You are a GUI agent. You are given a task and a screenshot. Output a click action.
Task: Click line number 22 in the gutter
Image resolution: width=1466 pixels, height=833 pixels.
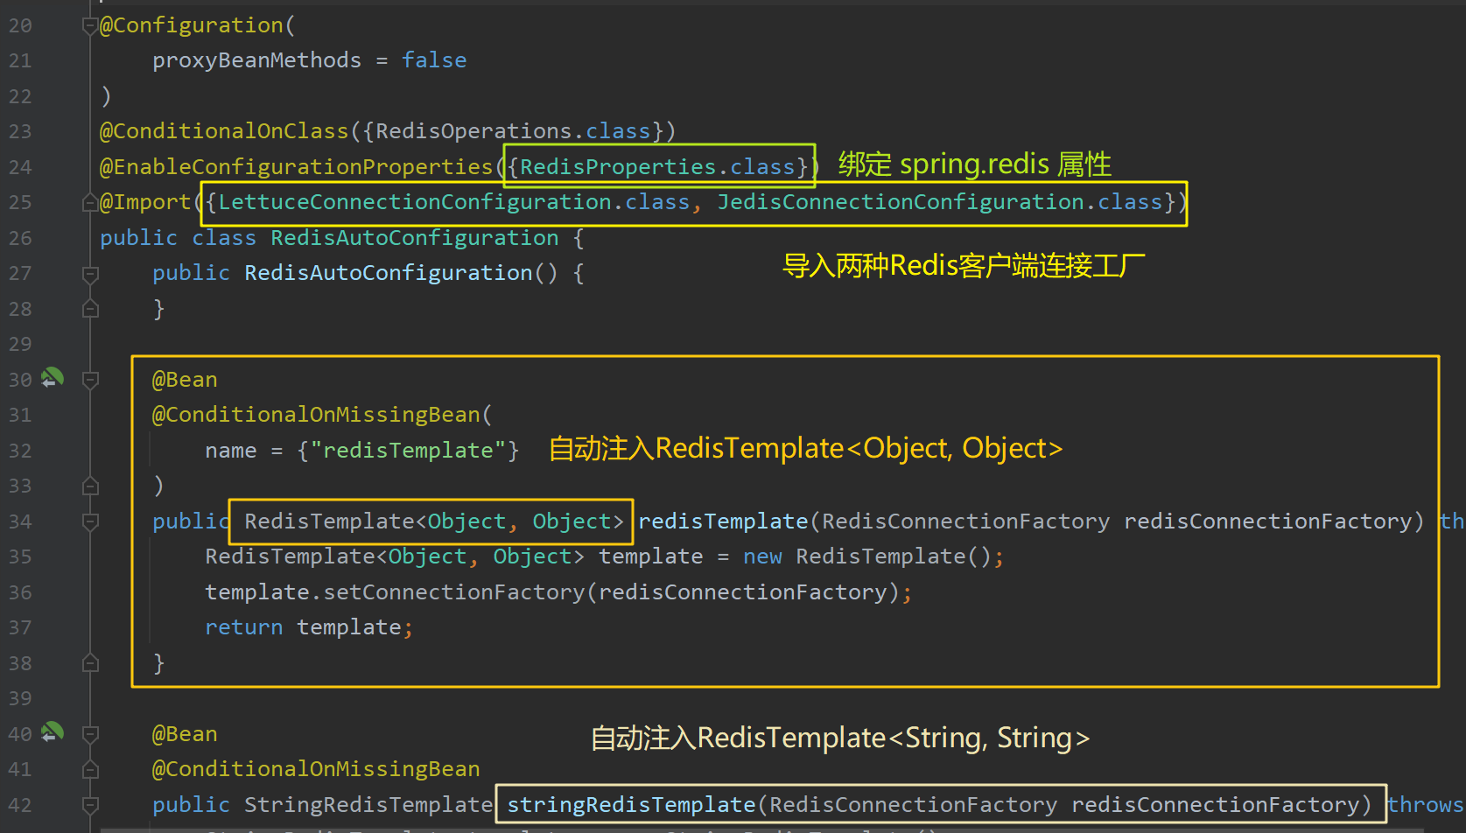click(20, 96)
